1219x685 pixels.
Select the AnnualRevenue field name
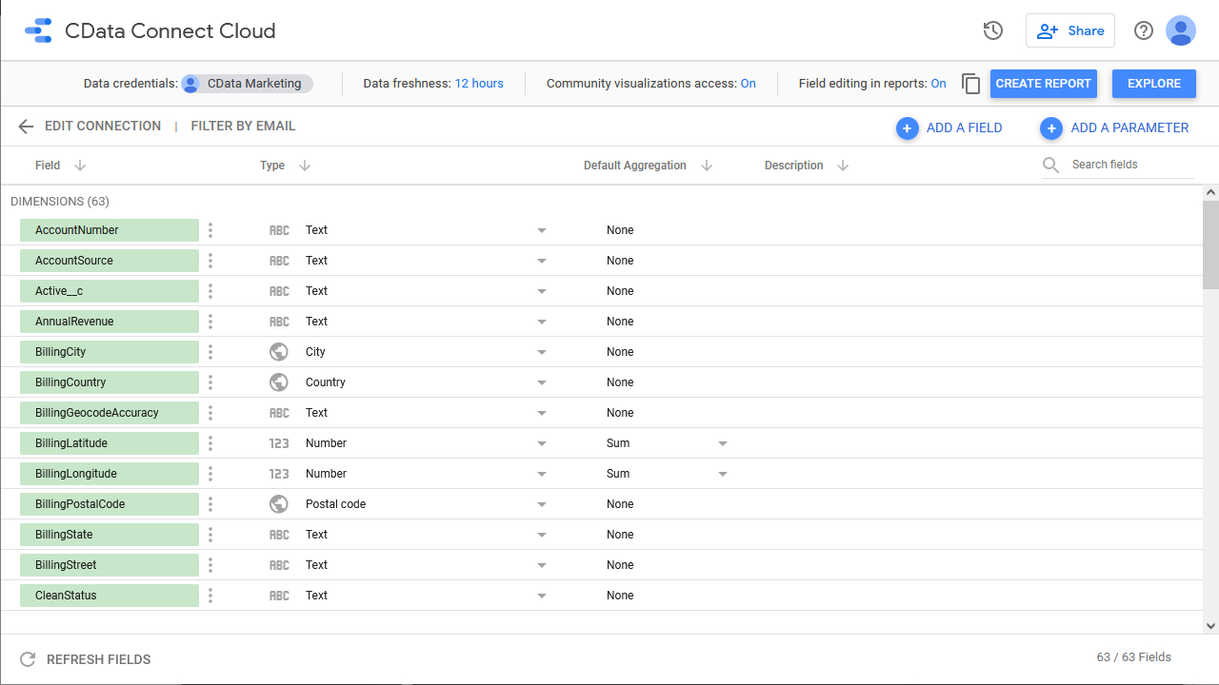coord(110,322)
